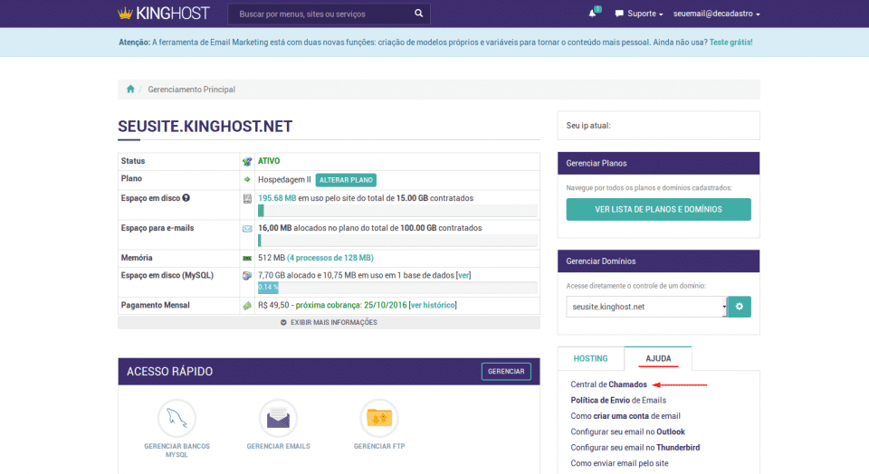Click the Pagamento Mensal money icon
869x474 pixels.
click(x=247, y=305)
